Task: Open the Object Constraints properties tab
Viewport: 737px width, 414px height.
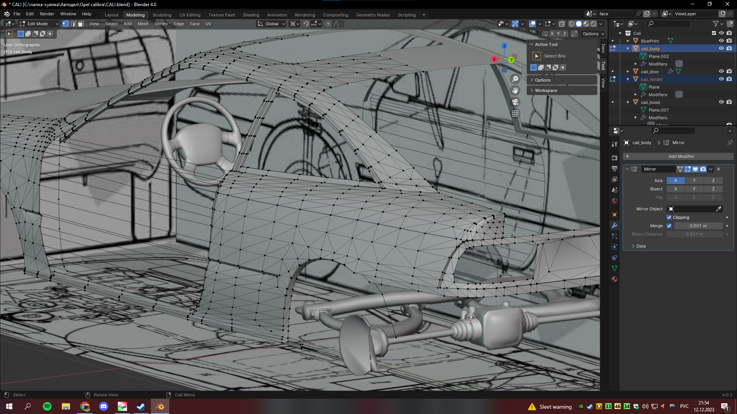Action: [615, 258]
